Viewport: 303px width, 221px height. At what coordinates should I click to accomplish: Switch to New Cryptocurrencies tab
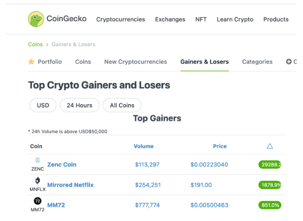pyautogui.click(x=135, y=62)
